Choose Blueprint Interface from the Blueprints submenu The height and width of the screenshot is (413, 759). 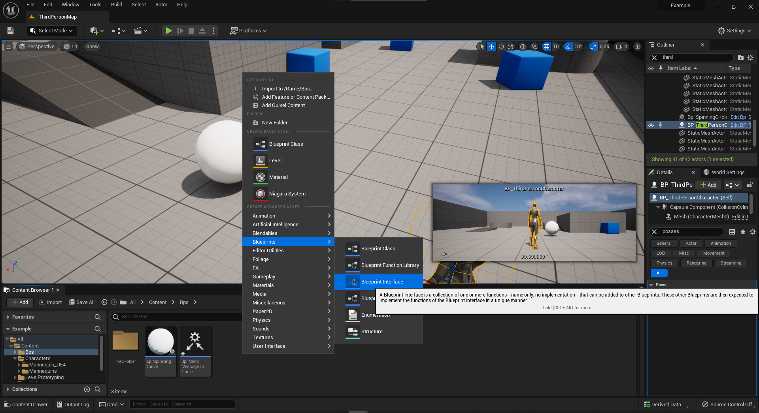point(379,282)
